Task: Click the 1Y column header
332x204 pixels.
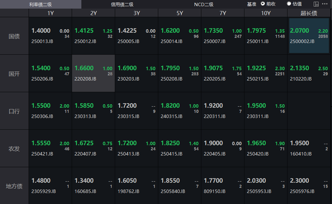Action: pos(50,13)
